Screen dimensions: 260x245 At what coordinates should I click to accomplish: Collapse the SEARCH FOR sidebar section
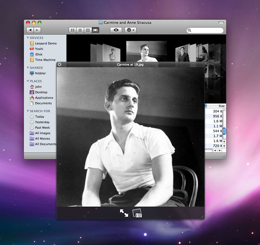pyautogui.click(x=28, y=111)
